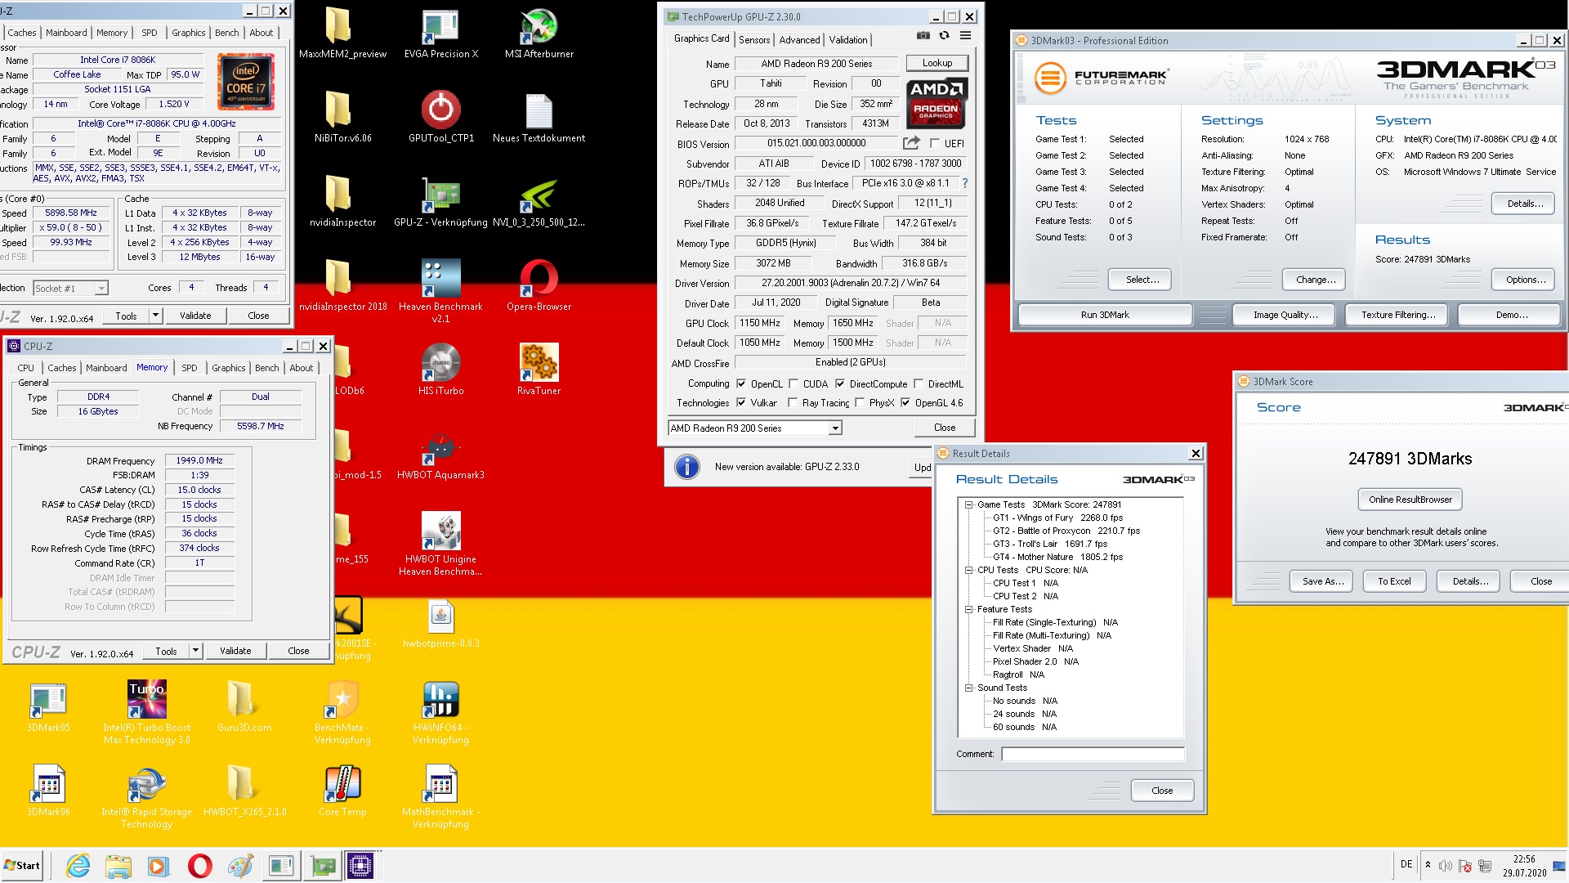Open the Tools dropdown arrow in upper CPU-Z
Screen dimensions: 1569x883
(155, 315)
